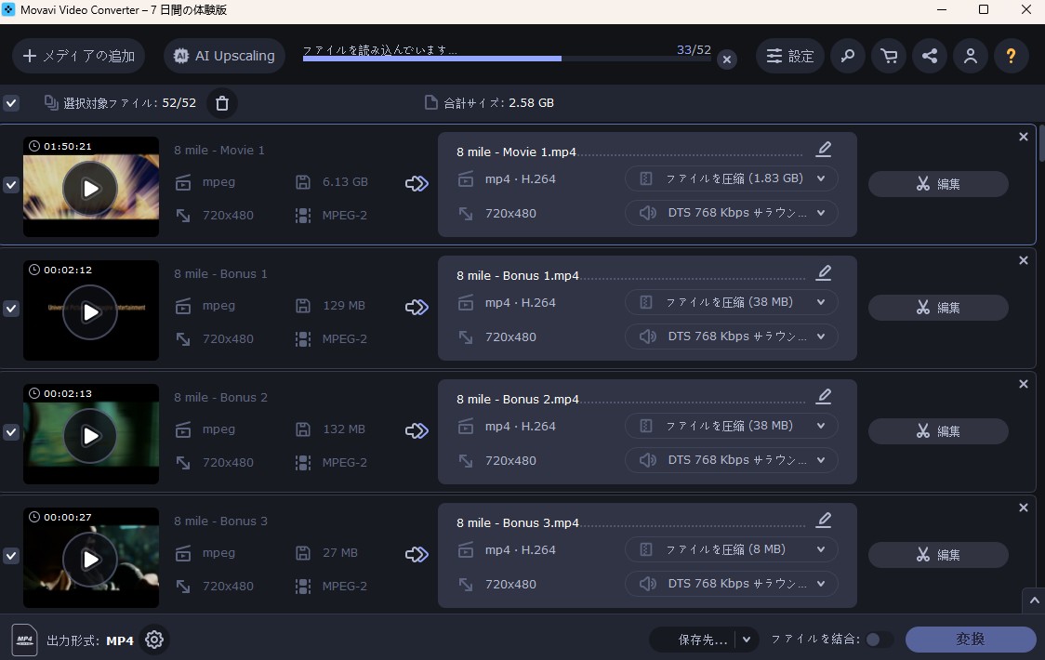The height and width of the screenshot is (660, 1045).
Task: Open the shopping cart purchase icon
Action: [889, 56]
